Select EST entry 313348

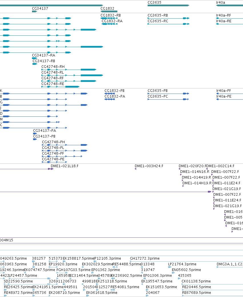[x=148, y=264]
